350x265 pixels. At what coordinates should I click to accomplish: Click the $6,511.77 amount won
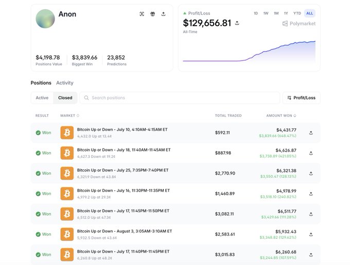[x=287, y=211]
